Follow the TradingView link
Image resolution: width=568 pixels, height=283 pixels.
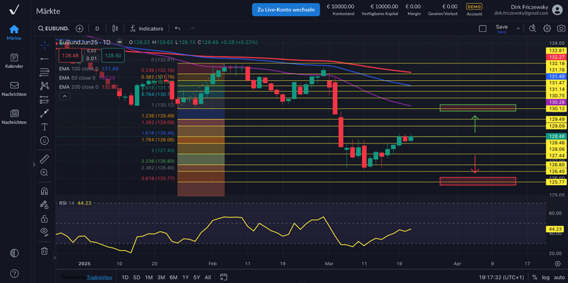tap(98, 278)
